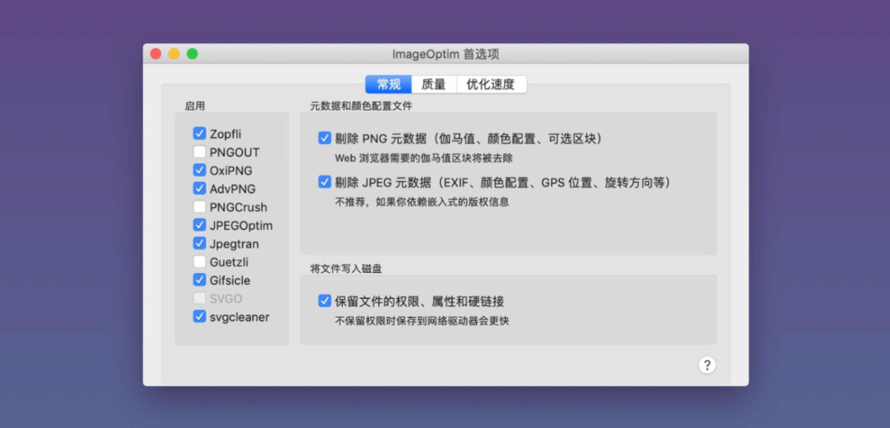Close the ImageOptim preferences window
This screenshot has height=428, width=890.
pos(156,54)
